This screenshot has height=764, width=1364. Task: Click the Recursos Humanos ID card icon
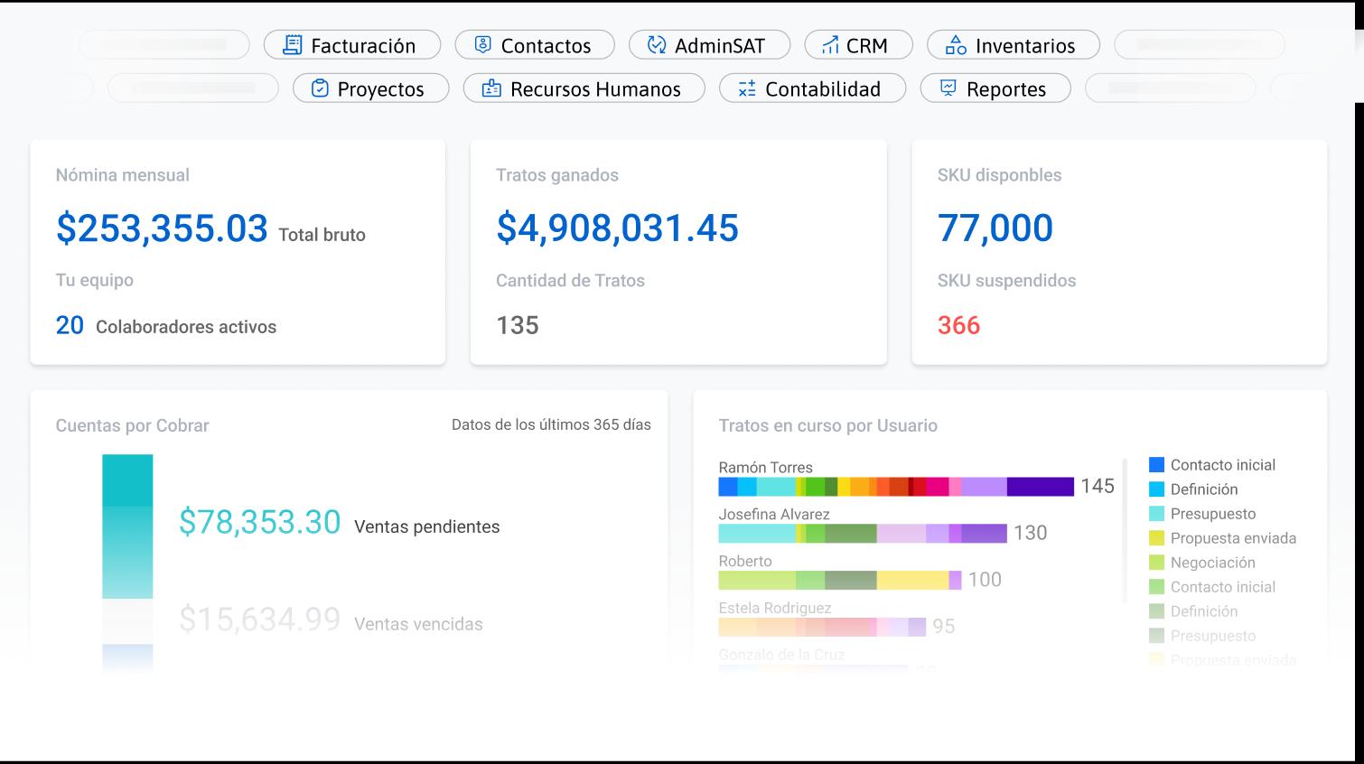pos(491,88)
